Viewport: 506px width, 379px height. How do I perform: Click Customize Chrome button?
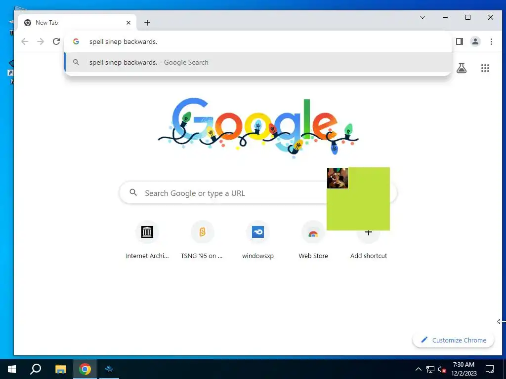(454, 340)
